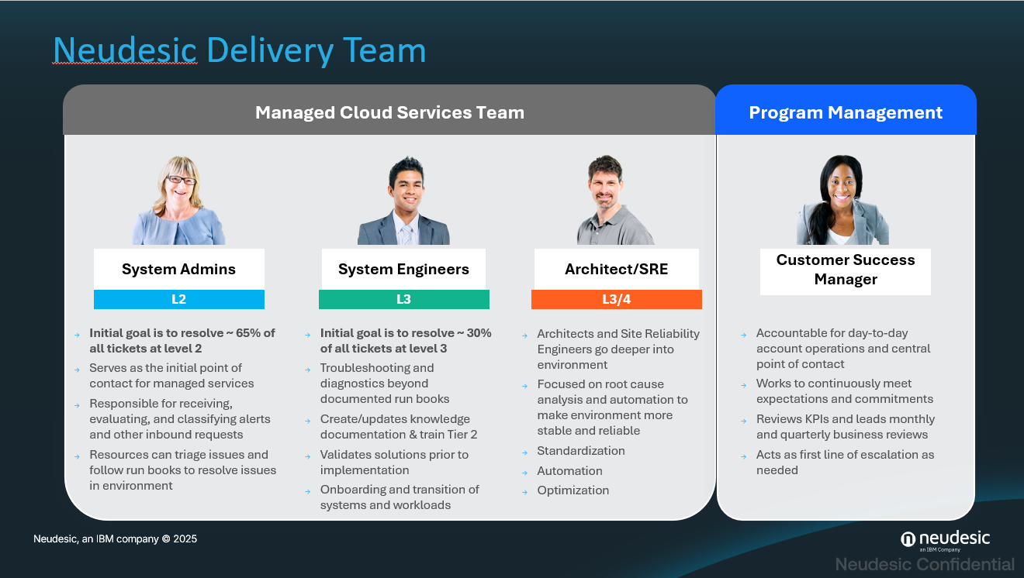Click "Create/updates knowledge documentation & train Tier 2"
Screen dimensions: 1024x578
point(399,427)
